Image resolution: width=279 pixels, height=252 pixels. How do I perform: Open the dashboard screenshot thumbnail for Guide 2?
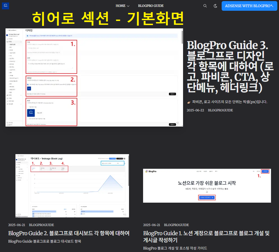coord(72,186)
